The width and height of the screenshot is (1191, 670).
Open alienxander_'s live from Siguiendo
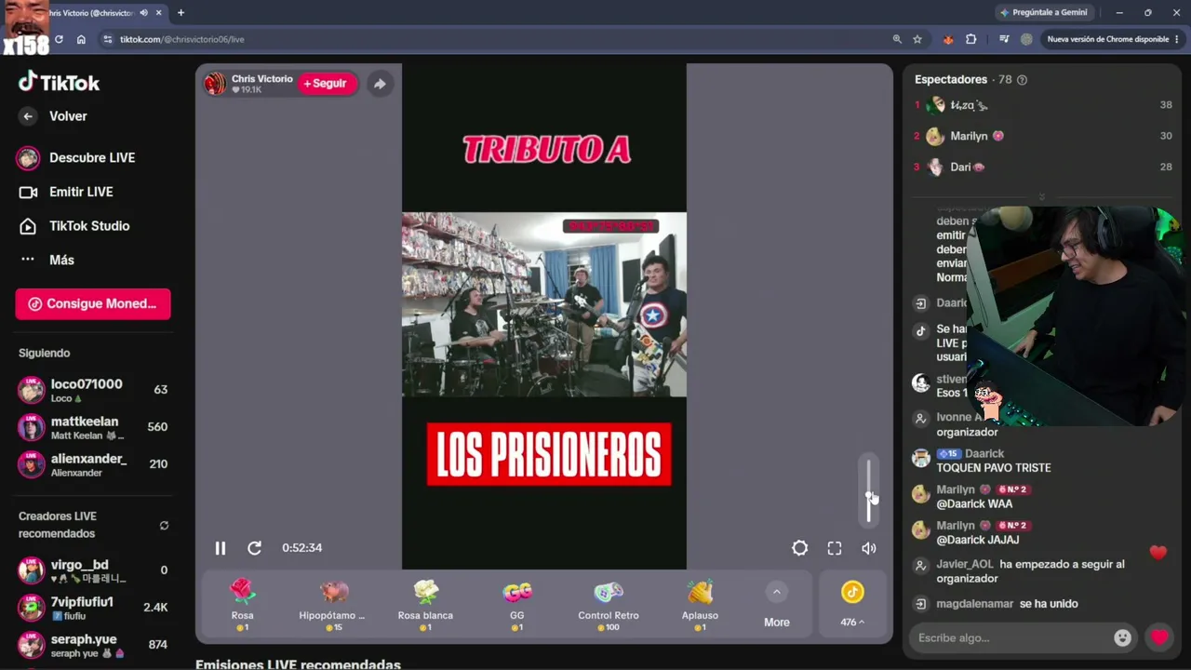(x=93, y=464)
